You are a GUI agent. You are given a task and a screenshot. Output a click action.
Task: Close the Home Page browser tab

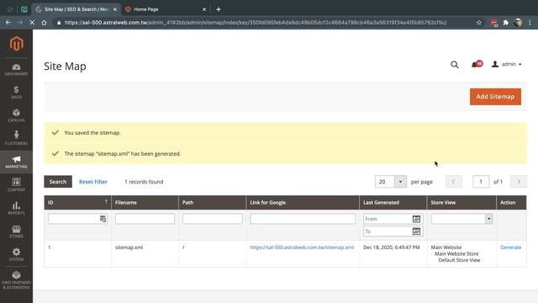204,9
